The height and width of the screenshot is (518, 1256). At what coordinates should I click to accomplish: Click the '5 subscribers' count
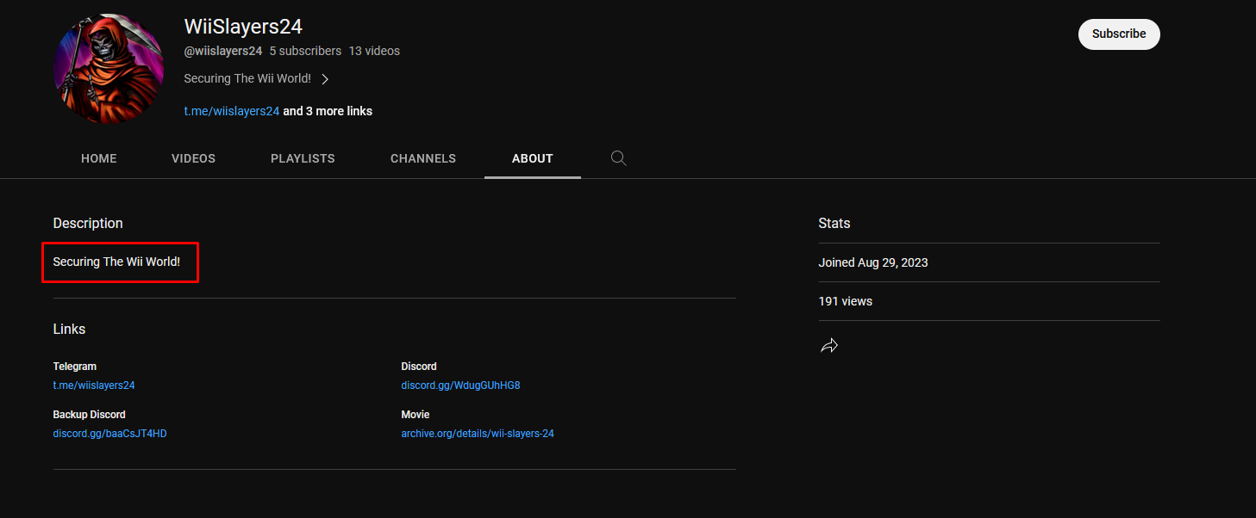pos(305,51)
